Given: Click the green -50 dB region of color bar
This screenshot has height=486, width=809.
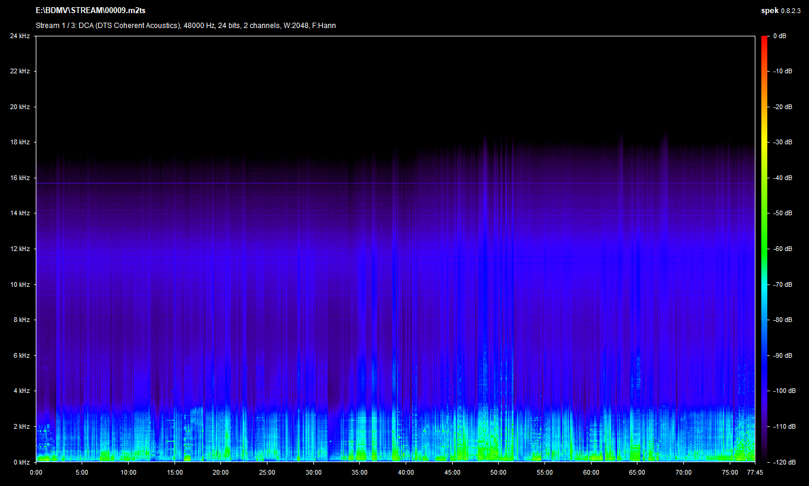Looking at the screenshot, I should (764, 213).
